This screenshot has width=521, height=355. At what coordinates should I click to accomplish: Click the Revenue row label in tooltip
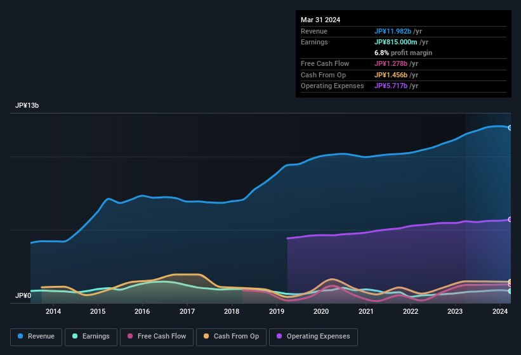coord(314,31)
